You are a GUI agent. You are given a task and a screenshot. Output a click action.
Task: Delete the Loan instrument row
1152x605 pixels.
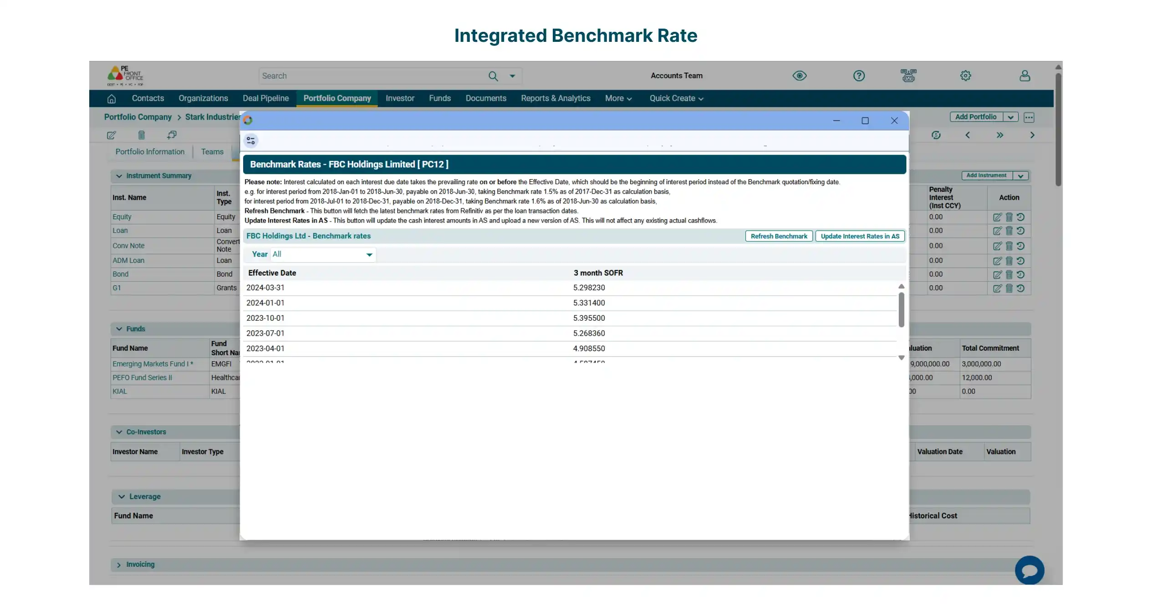click(x=1009, y=231)
